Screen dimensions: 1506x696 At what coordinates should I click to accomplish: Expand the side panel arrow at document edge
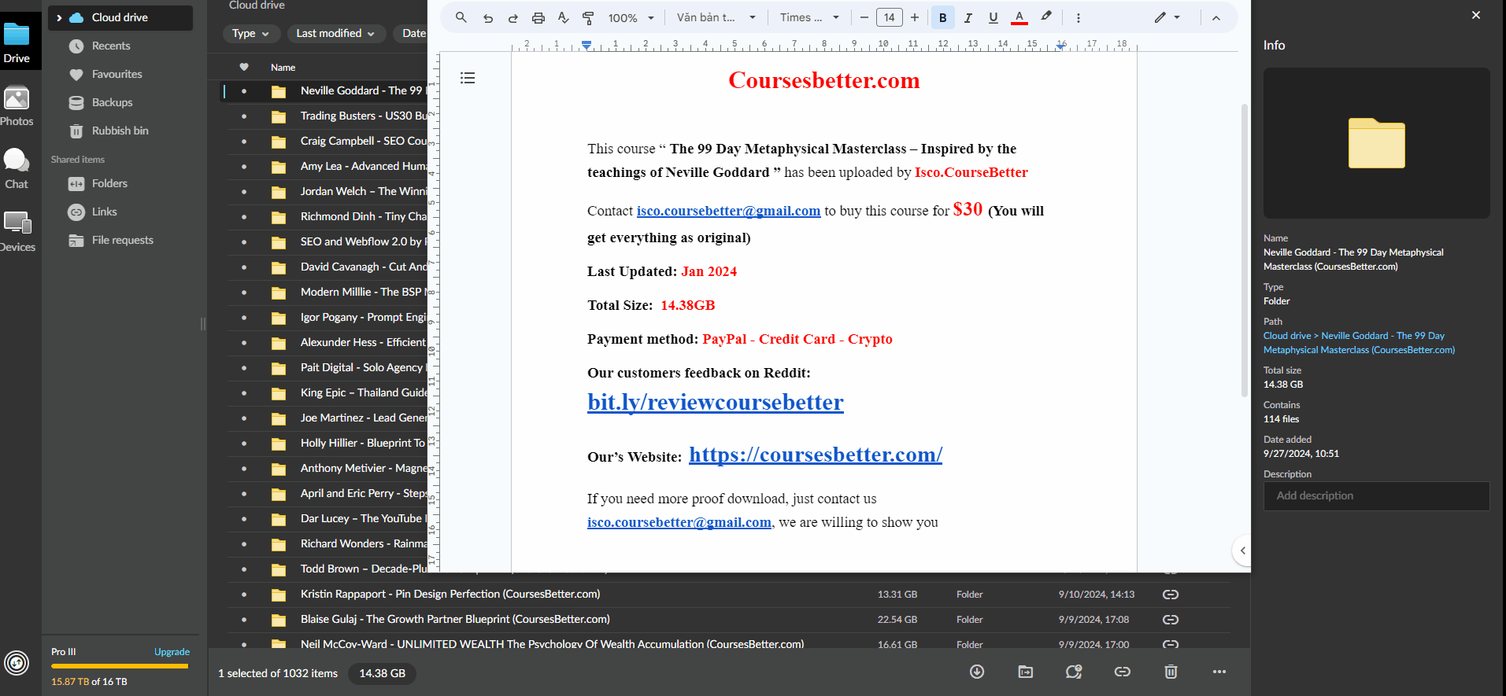pyautogui.click(x=1242, y=551)
